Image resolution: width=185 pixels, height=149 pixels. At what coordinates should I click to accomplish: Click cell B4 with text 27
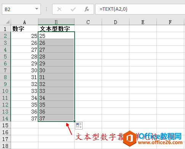[56, 49]
